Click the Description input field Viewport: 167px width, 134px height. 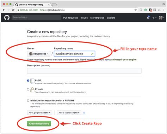(x=84, y=71)
